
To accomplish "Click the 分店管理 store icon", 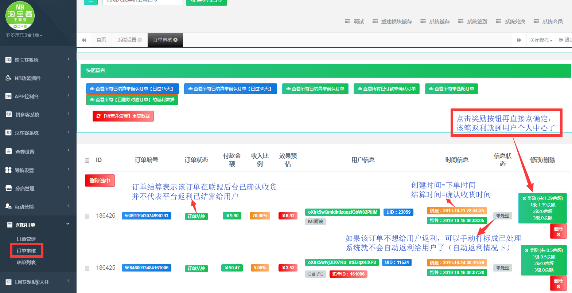I will coord(9,188).
